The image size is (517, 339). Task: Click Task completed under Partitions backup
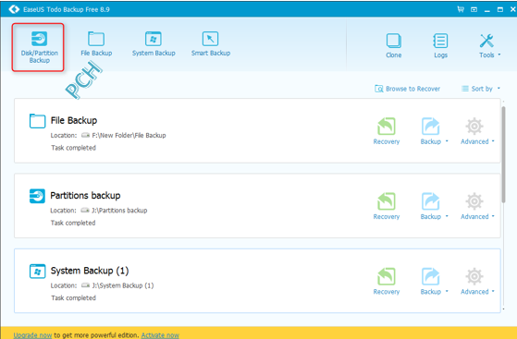pos(73,223)
